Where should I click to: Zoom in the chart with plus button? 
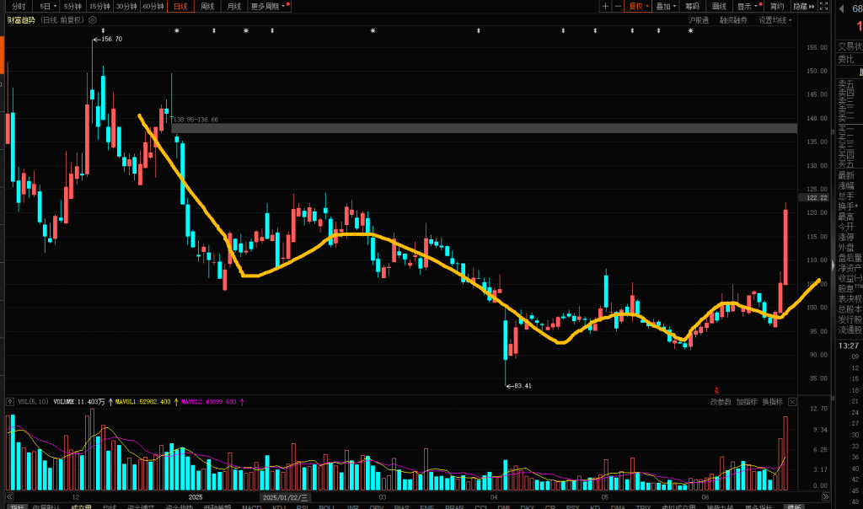pos(605,6)
